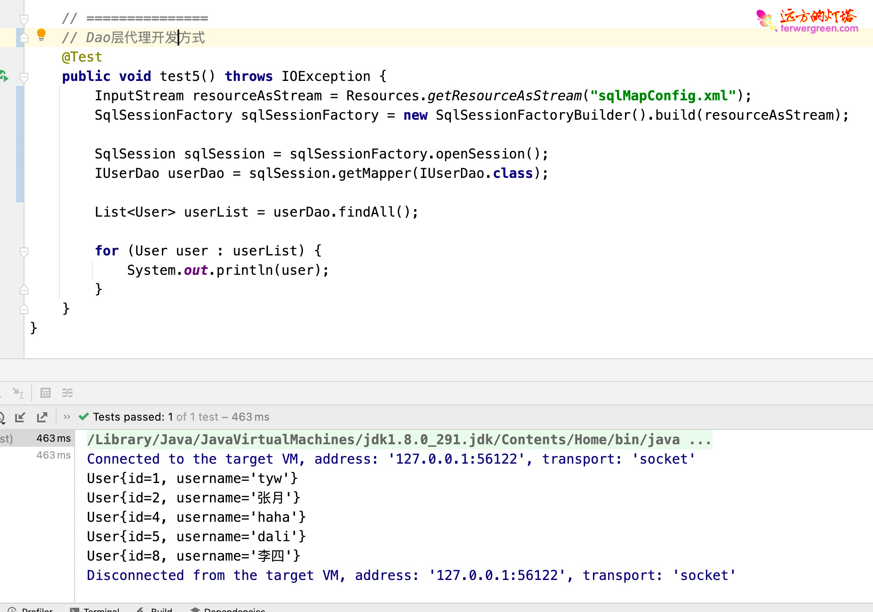The height and width of the screenshot is (612, 873).
Task: Click output line User{id=1, username='tyw'}
Action: click(192, 478)
